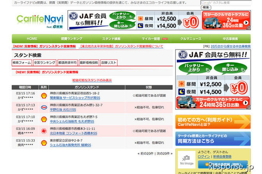The image size is (262, 174).
Task: Open the 北日本物産 コンフォート西橋本SS link
Action: pos(74,133)
